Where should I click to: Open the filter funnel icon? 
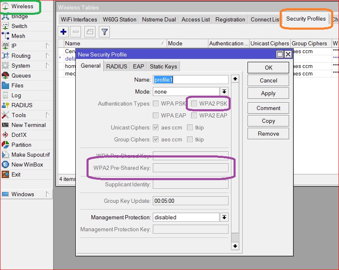click(105, 32)
